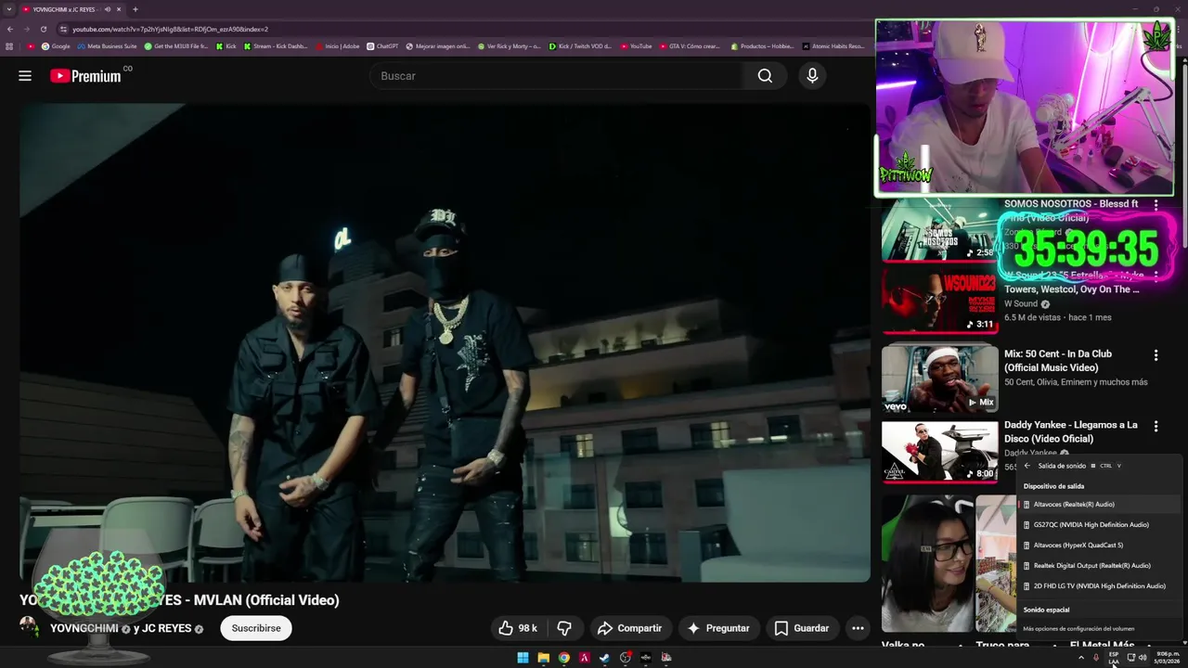Click the Preguntar button

pos(717,628)
